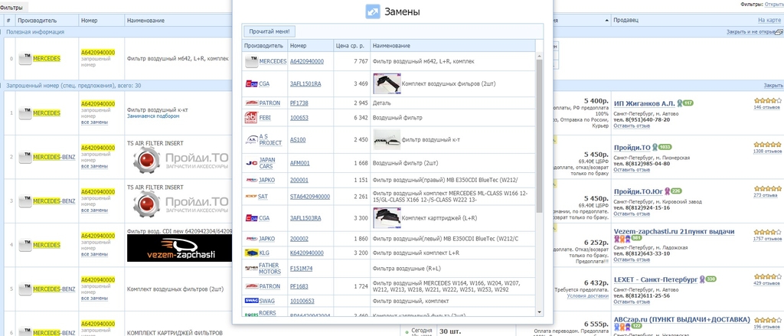Click the Прочитай меня! button
The height and width of the screenshot is (336, 784).
point(269,31)
